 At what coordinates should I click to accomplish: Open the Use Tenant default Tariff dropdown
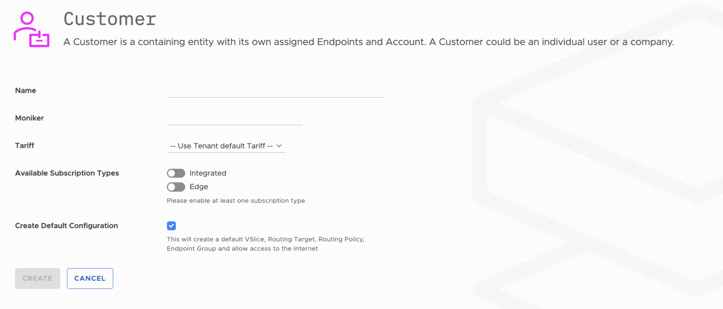226,146
